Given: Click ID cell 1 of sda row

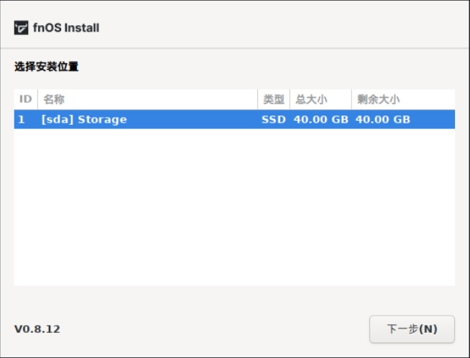Looking at the screenshot, I should coord(22,119).
